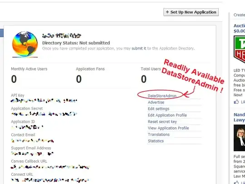Click the Contact Email label
This screenshot has width=245, height=184.
coord(23,135)
